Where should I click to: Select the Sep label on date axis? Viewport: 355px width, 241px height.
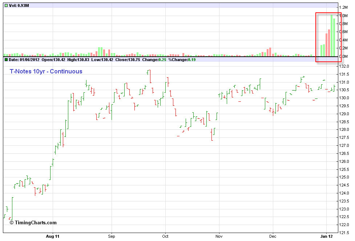(x=111, y=236)
